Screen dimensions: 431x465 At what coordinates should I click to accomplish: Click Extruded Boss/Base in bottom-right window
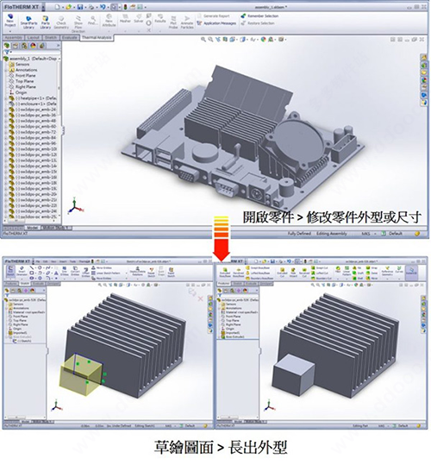pyautogui.click(x=225, y=272)
